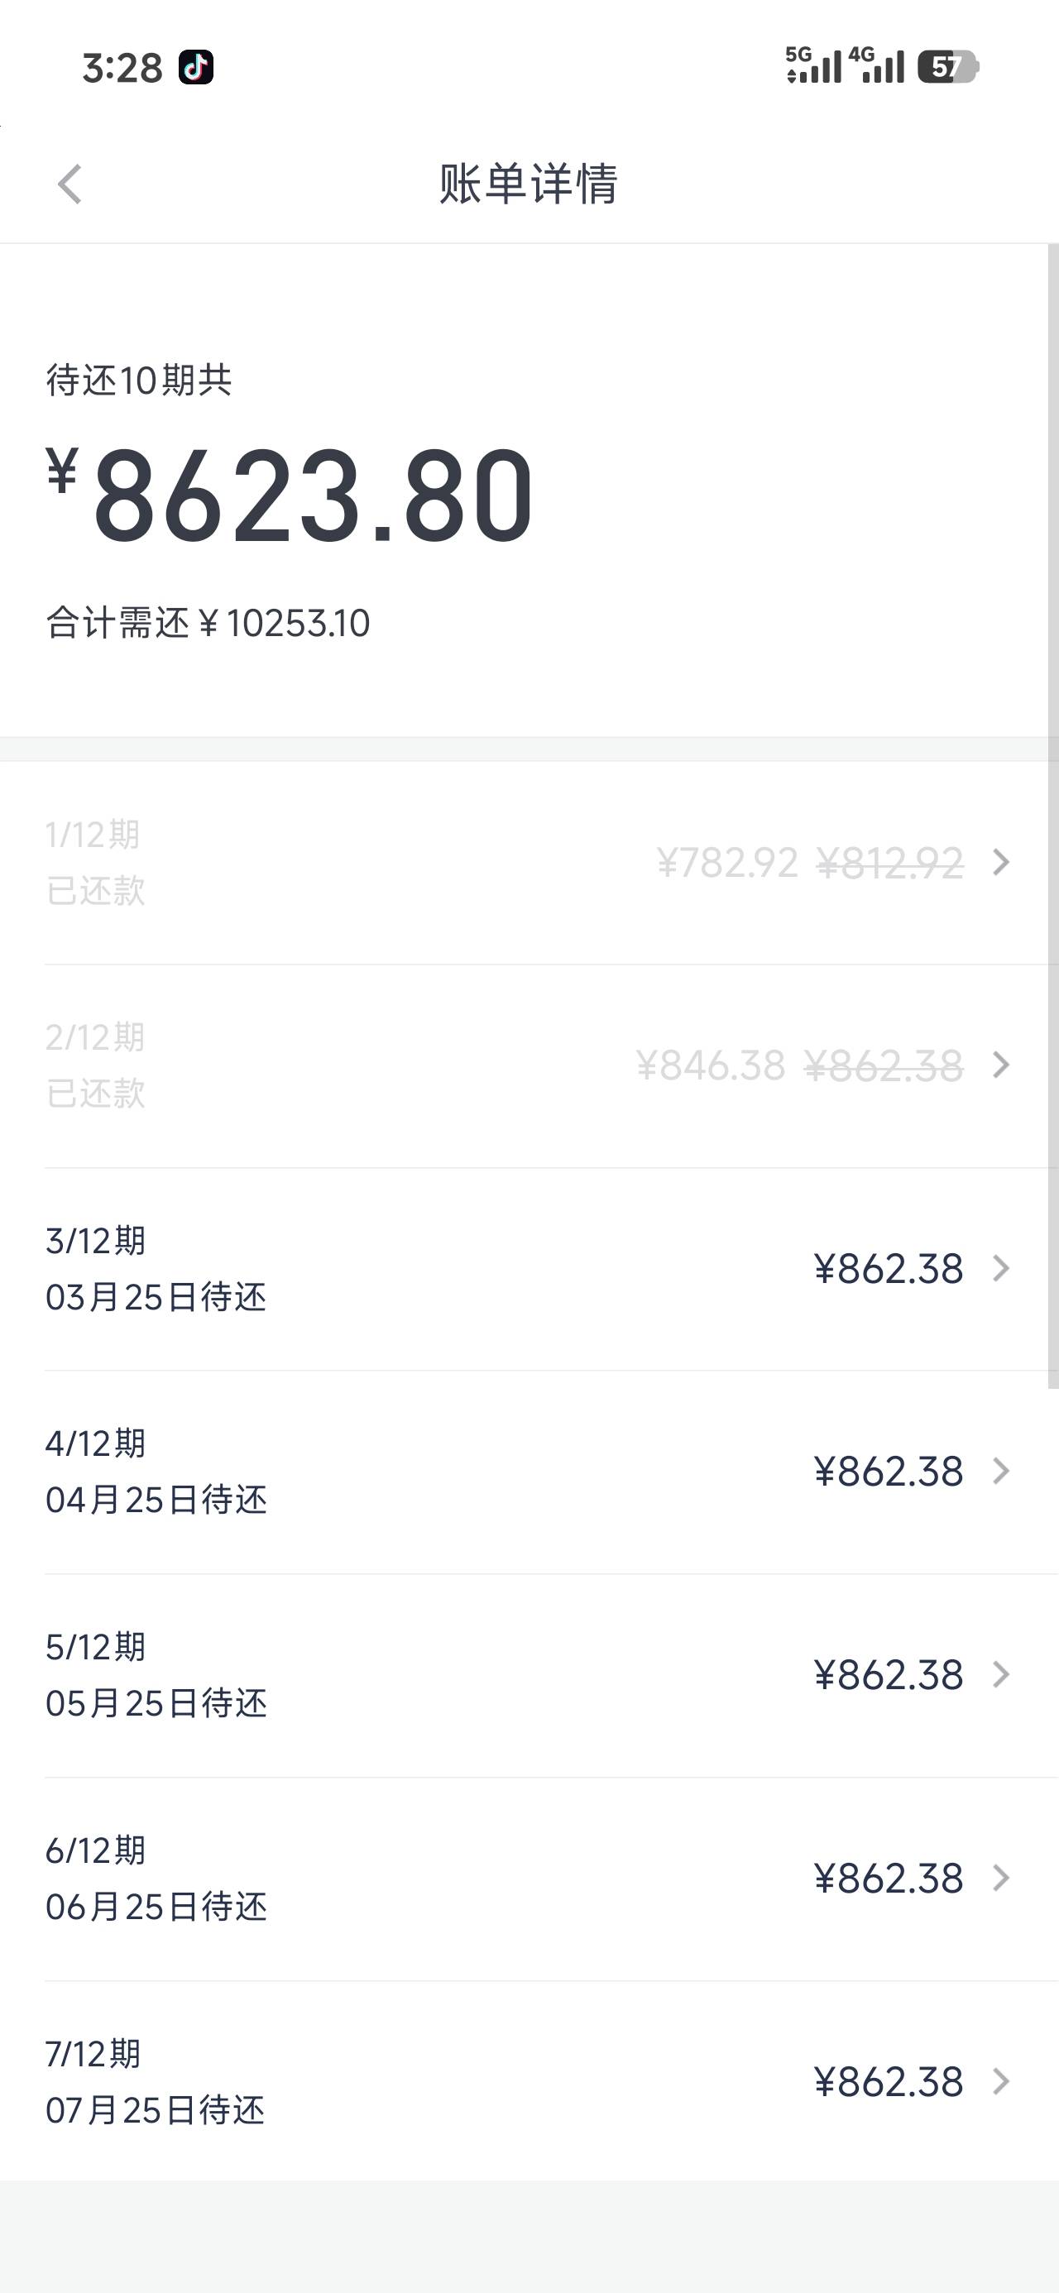The width and height of the screenshot is (1059, 2293).
Task: Tap the back arrow icon
Action: click(x=69, y=184)
